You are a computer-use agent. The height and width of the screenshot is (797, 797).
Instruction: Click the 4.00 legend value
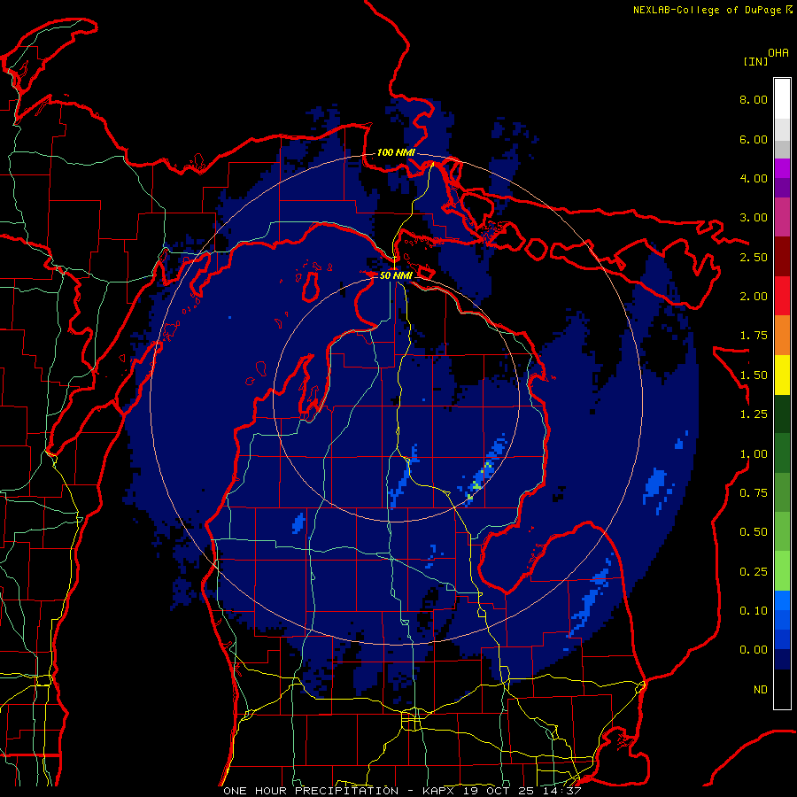point(754,178)
